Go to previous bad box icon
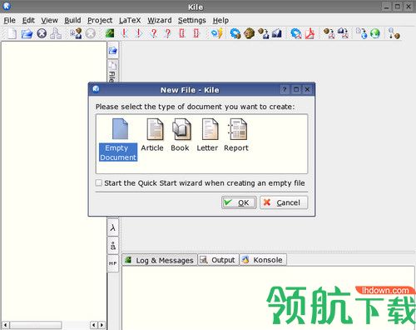 coord(182,33)
